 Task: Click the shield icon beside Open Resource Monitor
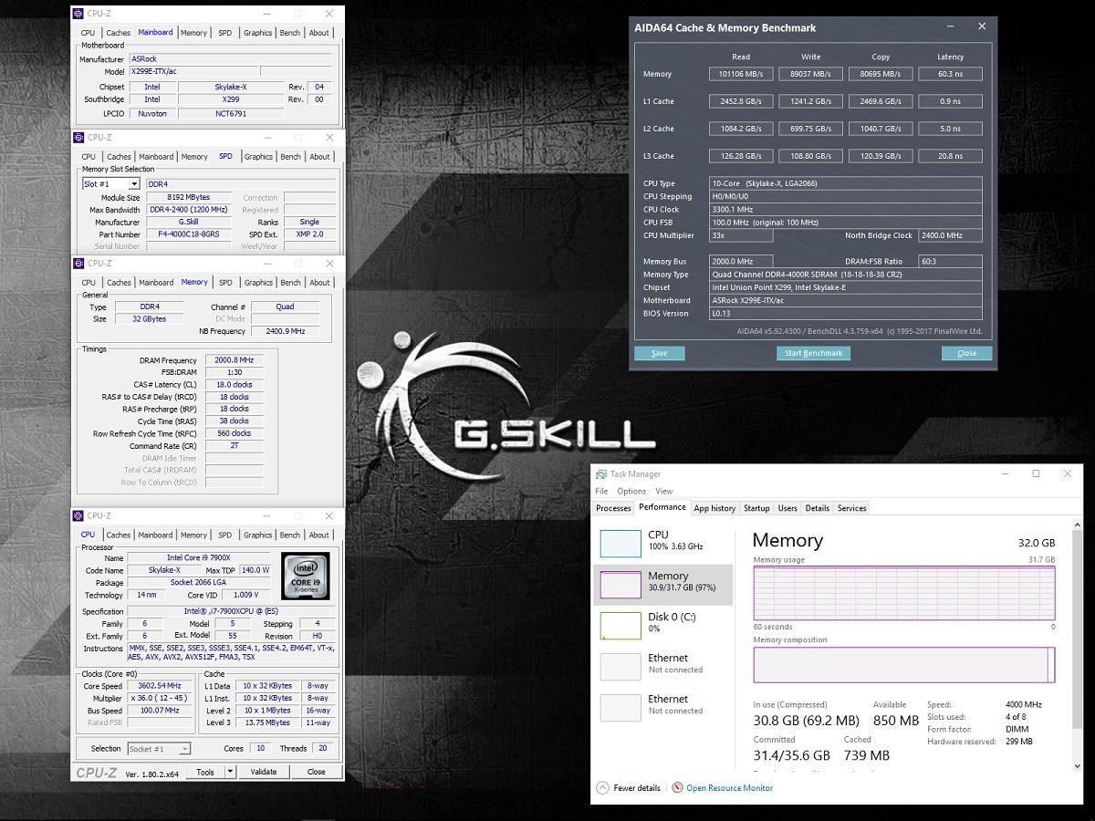coord(676,787)
